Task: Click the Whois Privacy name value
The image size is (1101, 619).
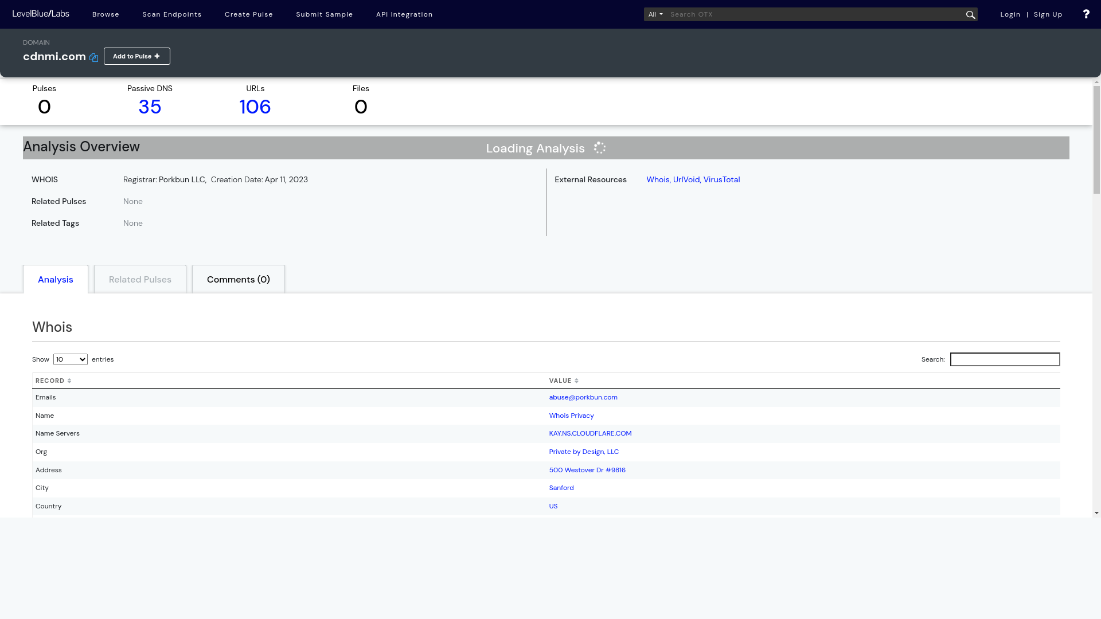Action: 571,416
